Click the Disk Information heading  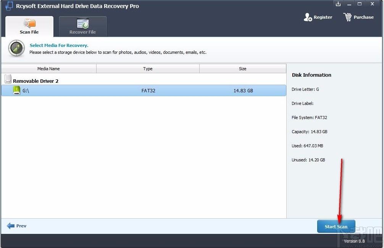[311, 75]
